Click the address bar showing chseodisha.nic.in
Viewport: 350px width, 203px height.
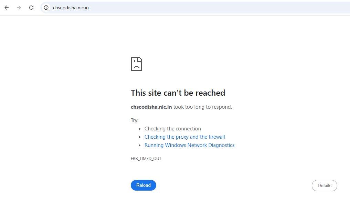(195, 8)
